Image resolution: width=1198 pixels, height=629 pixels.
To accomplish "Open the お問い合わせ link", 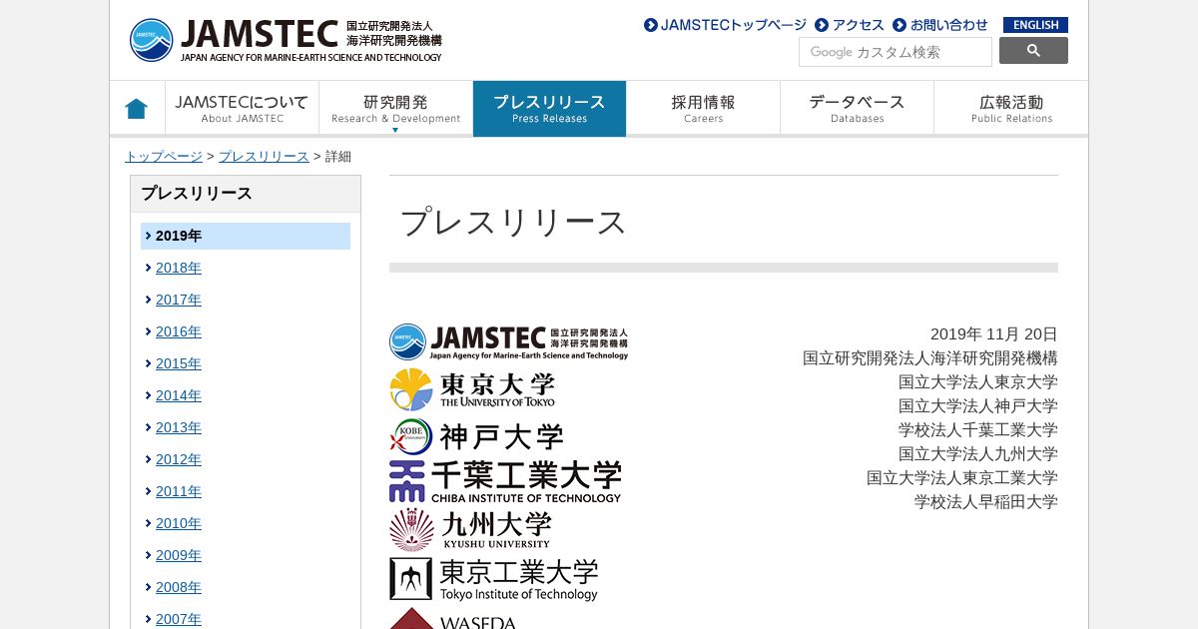I will point(940,25).
